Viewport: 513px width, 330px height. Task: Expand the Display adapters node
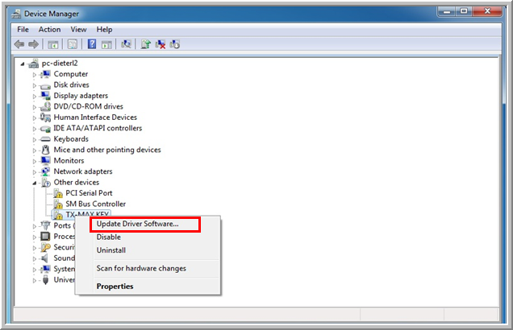click(35, 96)
